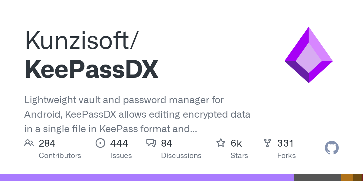Click the gray segment of language bar
Screen dimensions: 363x181
point(317,177)
